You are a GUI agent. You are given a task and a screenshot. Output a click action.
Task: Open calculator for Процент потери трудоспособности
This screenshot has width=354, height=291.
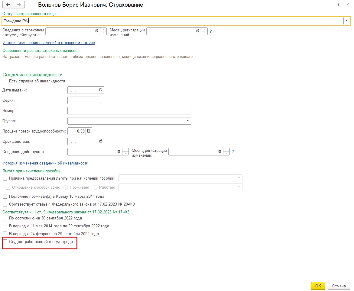click(89, 131)
